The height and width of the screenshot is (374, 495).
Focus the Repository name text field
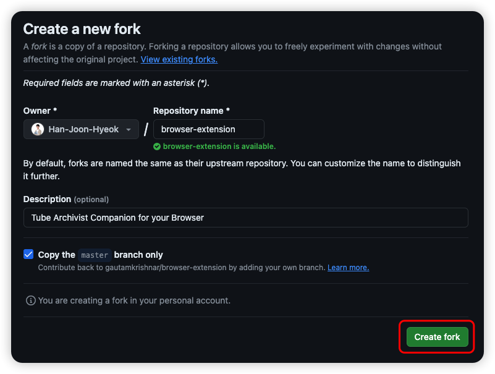[208, 129]
